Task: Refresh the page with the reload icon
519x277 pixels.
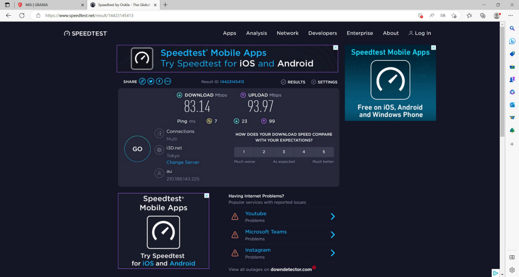Action: click(x=22, y=16)
